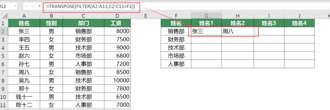This screenshot has height=110, width=330.
Task: Select the cell containing 赵六
Action: pyautogui.click(x=24, y=56)
